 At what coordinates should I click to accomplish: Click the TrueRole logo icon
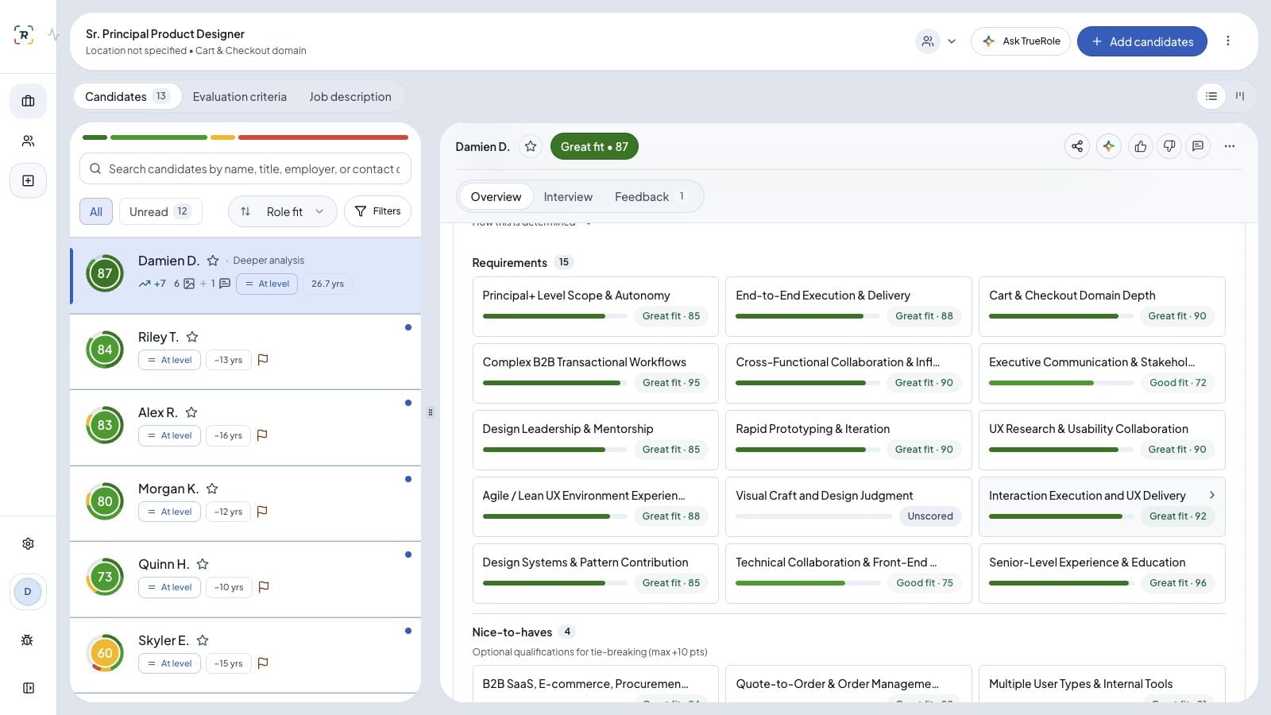tap(24, 35)
